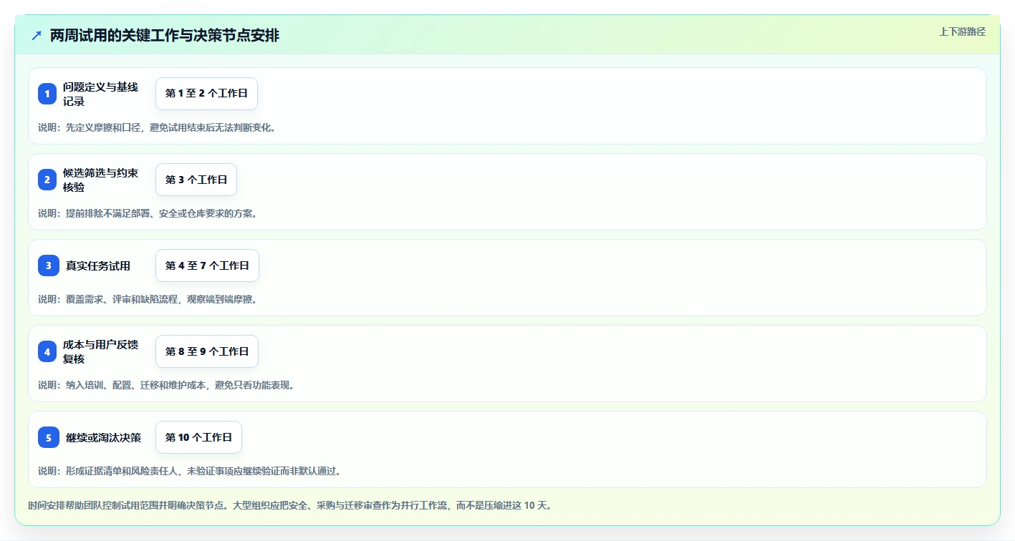This screenshot has height=541, width=1015.
Task: Select the step title 成本与用户反馈复核
Action: (100, 351)
